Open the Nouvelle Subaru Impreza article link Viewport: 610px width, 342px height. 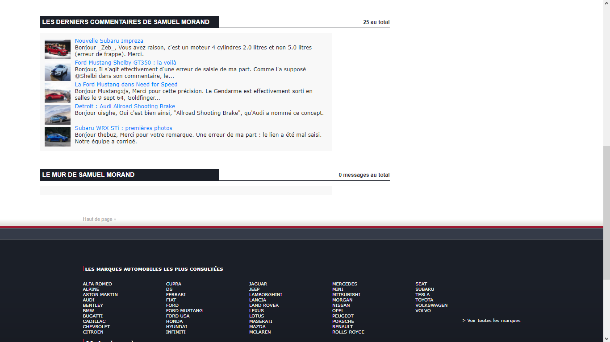(109, 41)
